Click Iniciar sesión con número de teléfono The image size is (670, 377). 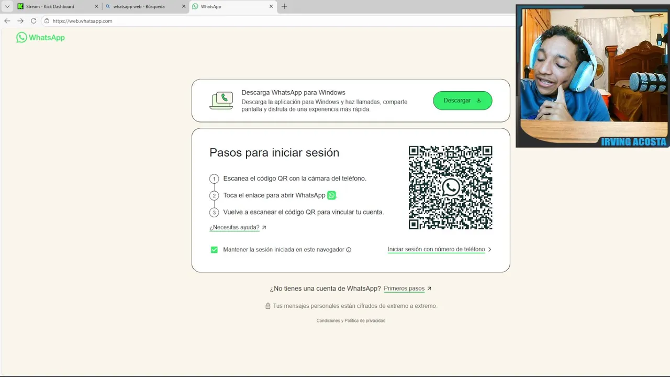point(436,249)
